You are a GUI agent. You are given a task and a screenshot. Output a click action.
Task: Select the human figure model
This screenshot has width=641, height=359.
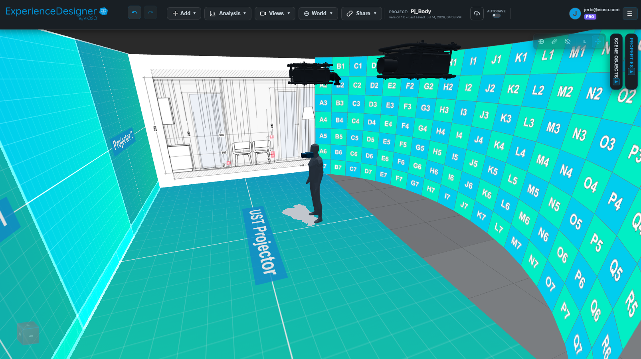315,183
